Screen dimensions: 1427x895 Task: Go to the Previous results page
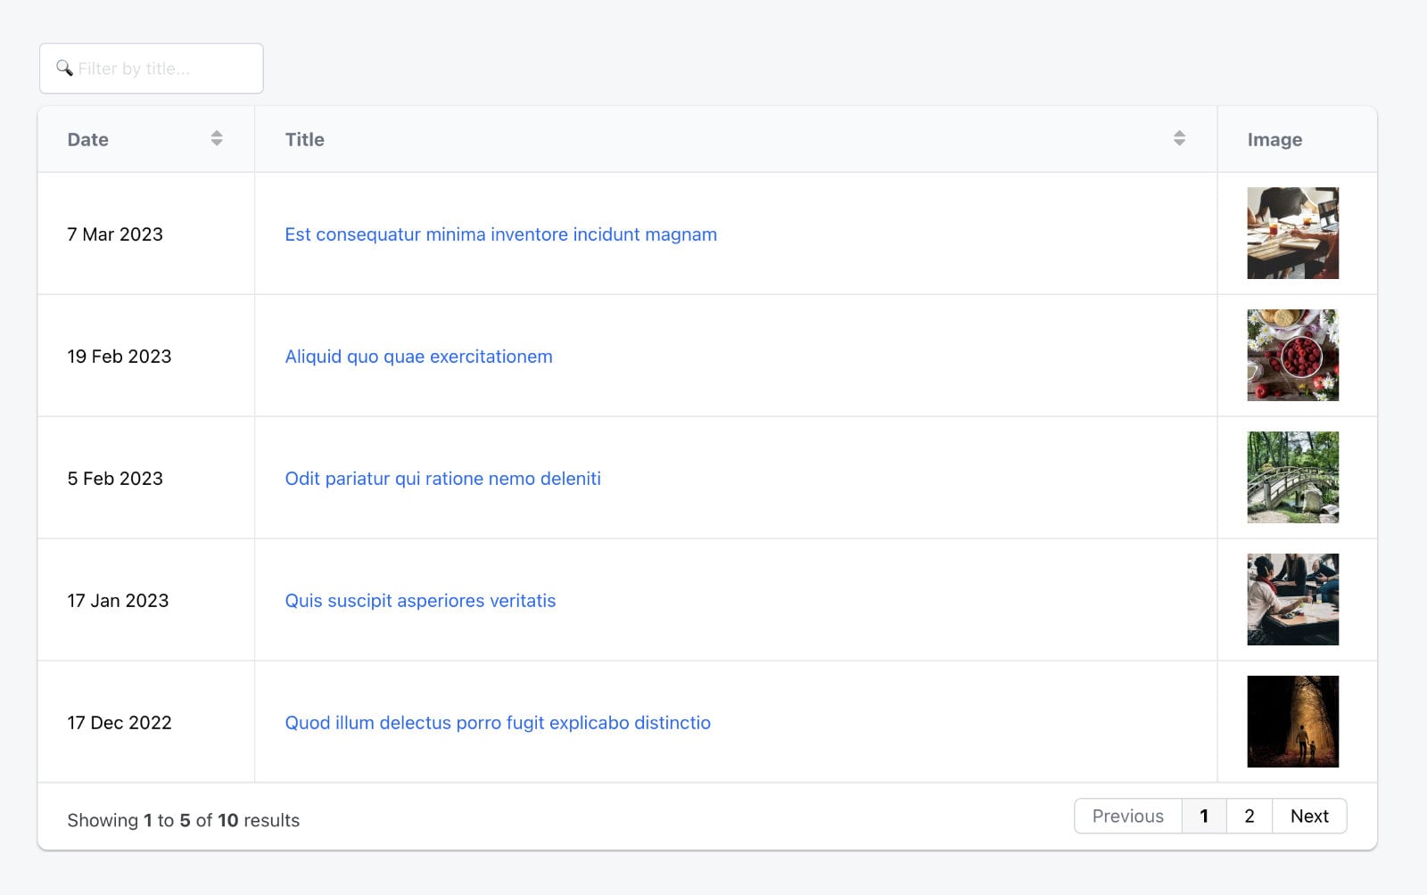pos(1127,817)
